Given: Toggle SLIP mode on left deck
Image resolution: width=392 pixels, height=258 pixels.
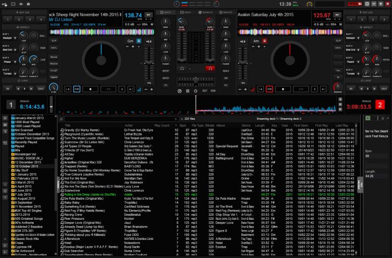Looking at the screenshot, I should pos(53,41).
